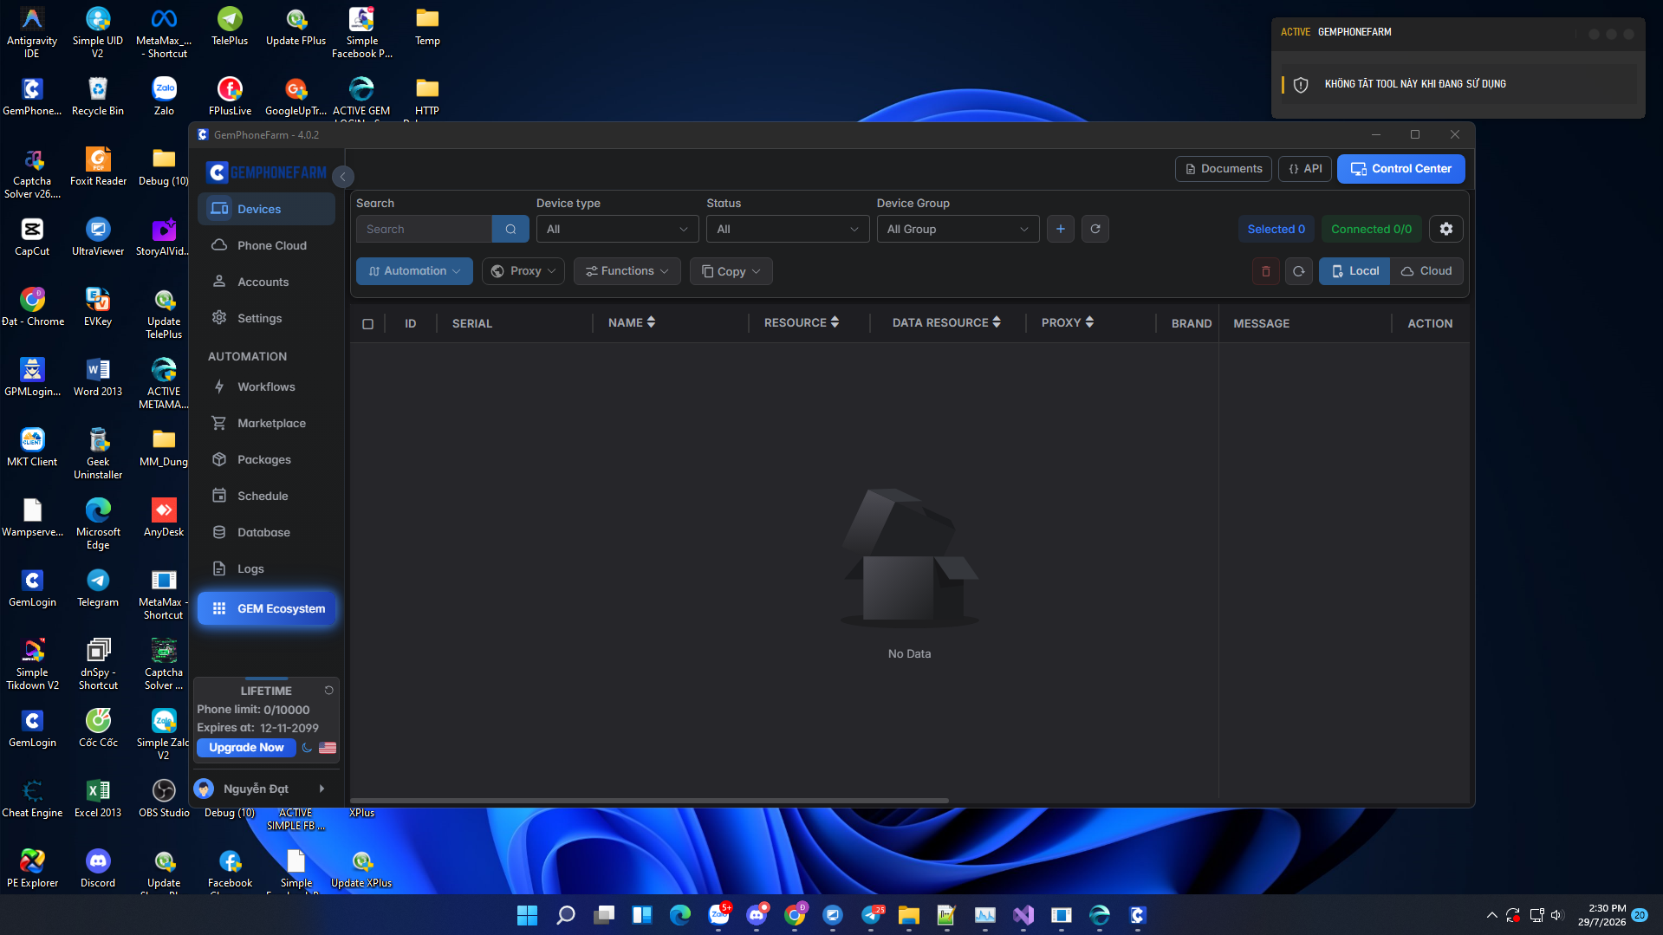Viewport: 1663px width, 935px height.
Task: Refresh the LIFETIME license info
Action: (329, 691)
